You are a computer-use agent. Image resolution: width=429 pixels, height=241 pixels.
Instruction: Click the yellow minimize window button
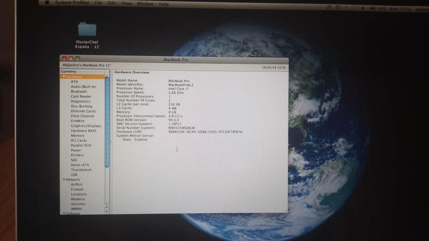point(71,58)
